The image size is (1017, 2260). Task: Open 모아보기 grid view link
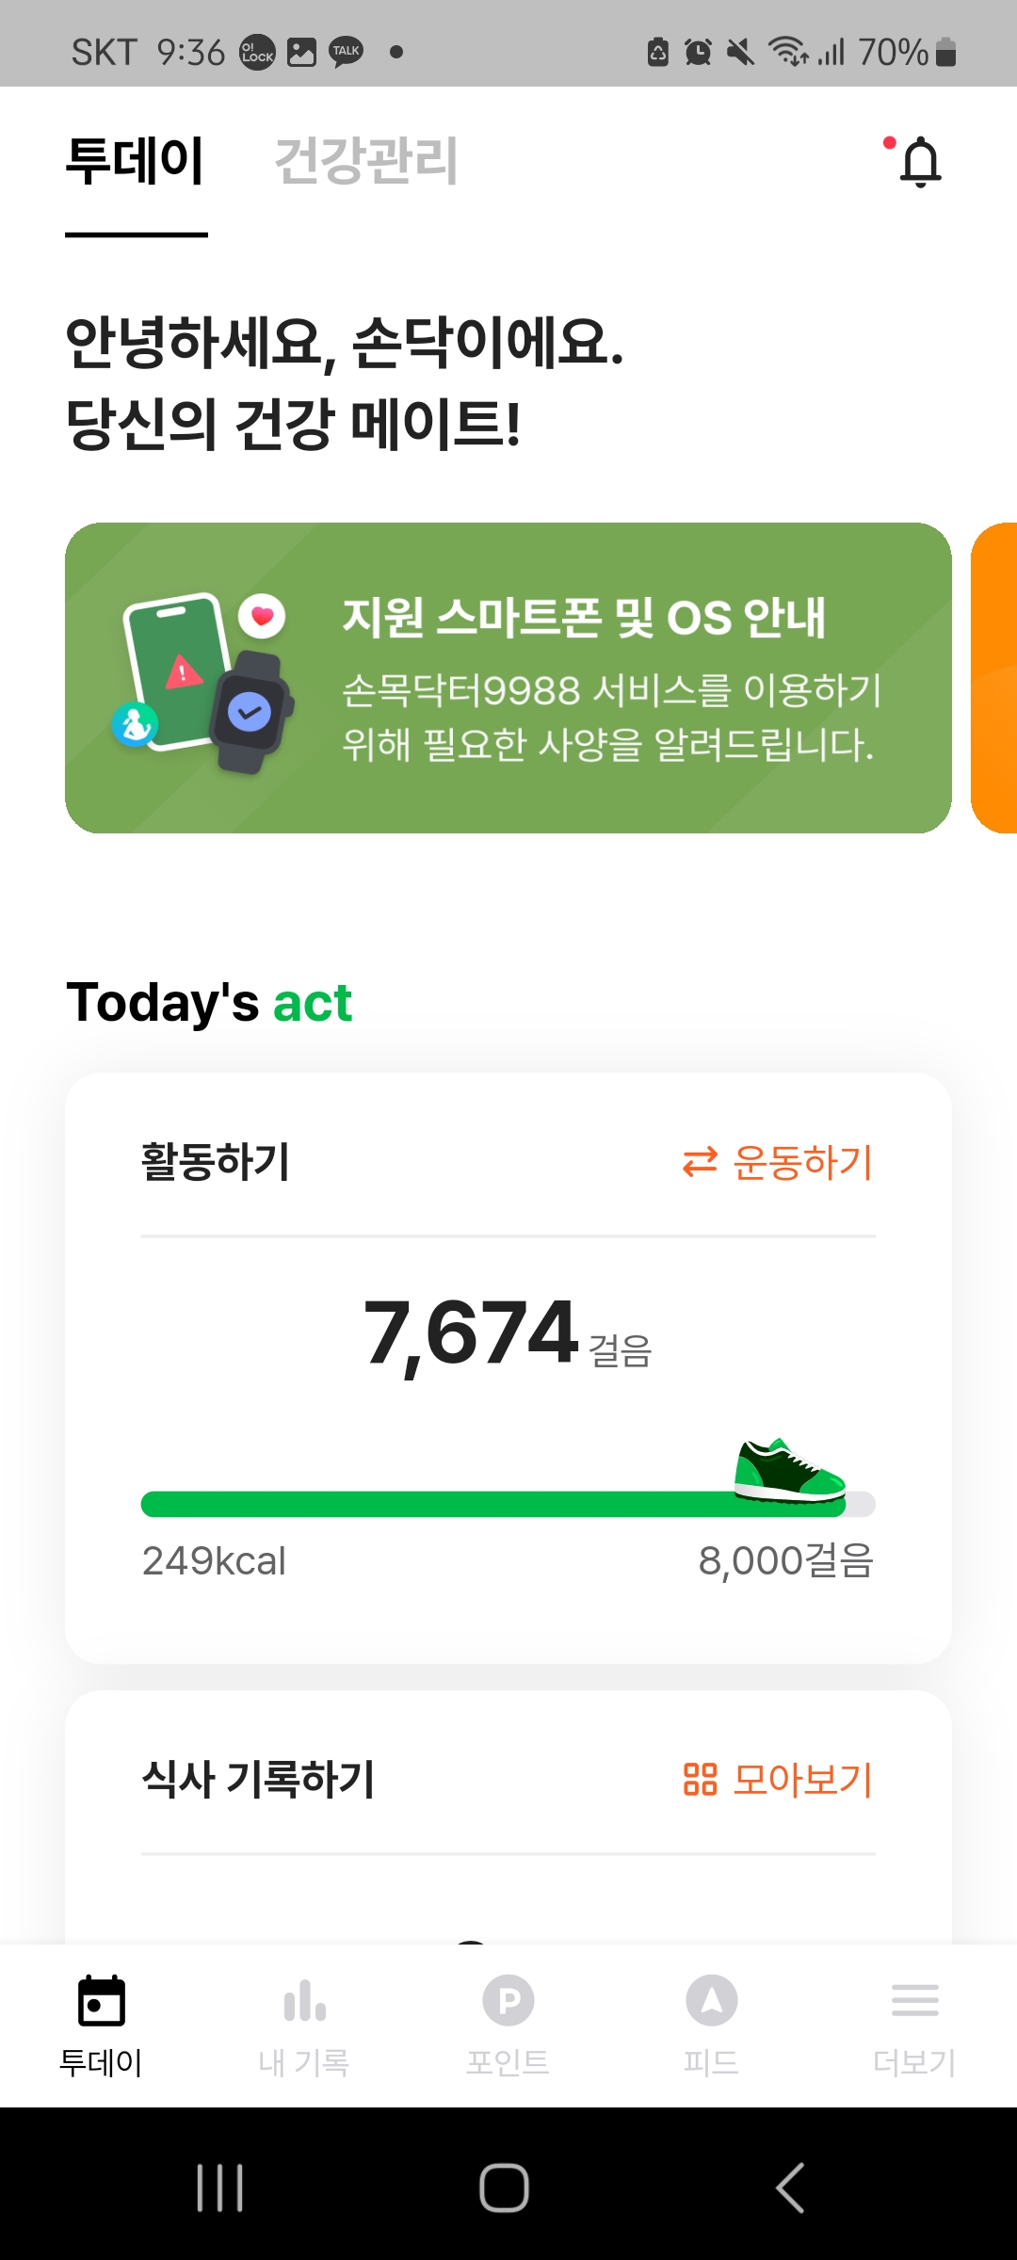coord(778,1780)
